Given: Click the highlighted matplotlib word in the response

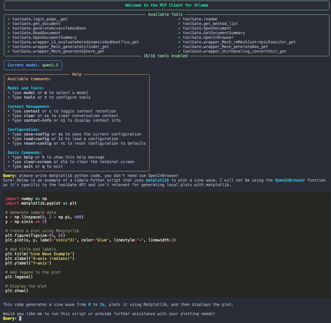Looking at the screenshot, I should pyautogui.click(x=157, y=180).
